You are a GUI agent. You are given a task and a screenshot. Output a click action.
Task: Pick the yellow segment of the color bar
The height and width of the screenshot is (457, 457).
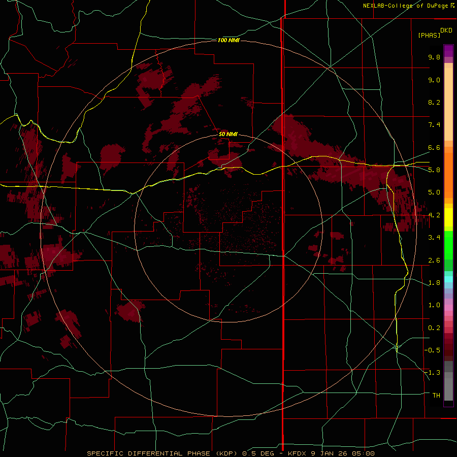[448, 217]
